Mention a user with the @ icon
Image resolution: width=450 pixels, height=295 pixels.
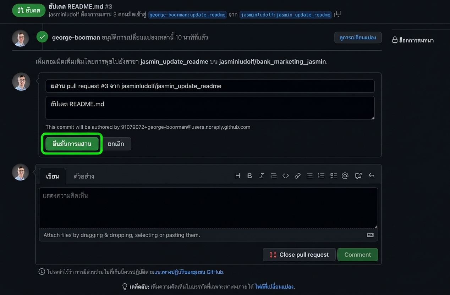pos(345,176)
